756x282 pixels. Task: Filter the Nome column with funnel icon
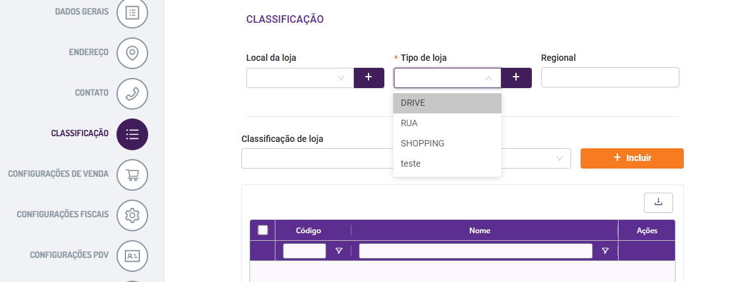[605, 250]
